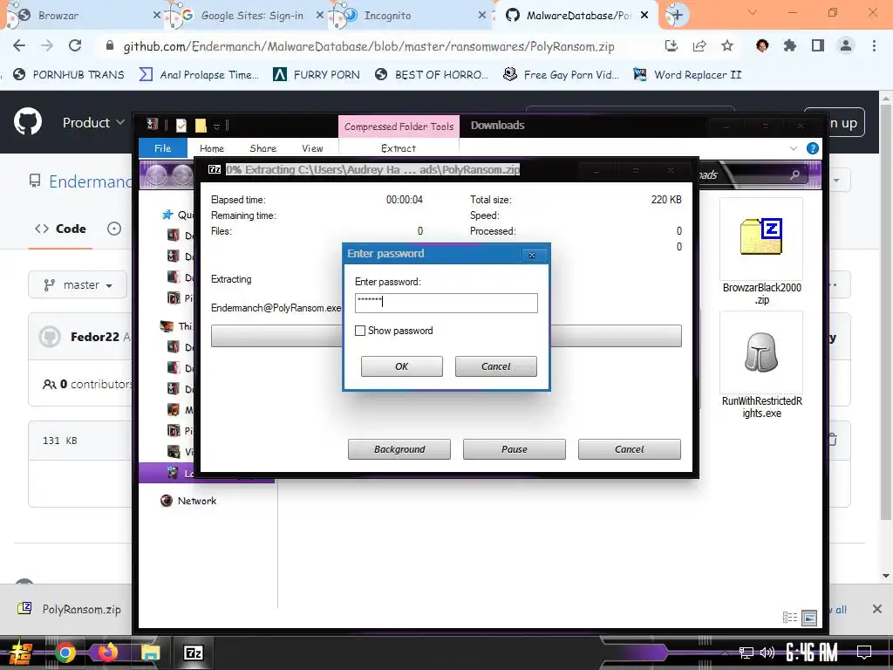The image size is (893, 670).
Task: Go forward in Chrome
Action: (x=47, y=45)
